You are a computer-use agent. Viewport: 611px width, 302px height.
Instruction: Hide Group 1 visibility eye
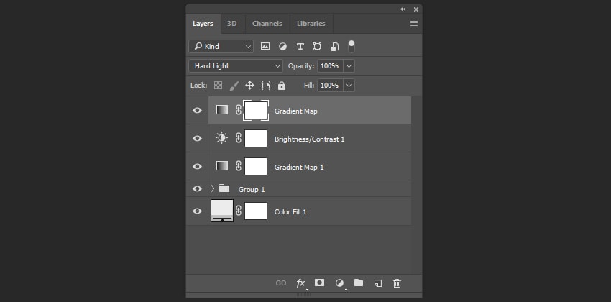point(198,189)
